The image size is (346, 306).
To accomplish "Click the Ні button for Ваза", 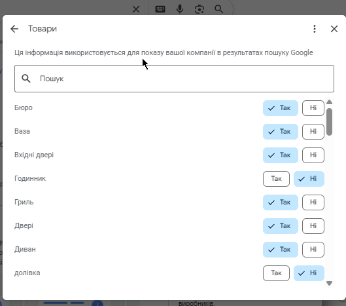I will click(313, 132).
